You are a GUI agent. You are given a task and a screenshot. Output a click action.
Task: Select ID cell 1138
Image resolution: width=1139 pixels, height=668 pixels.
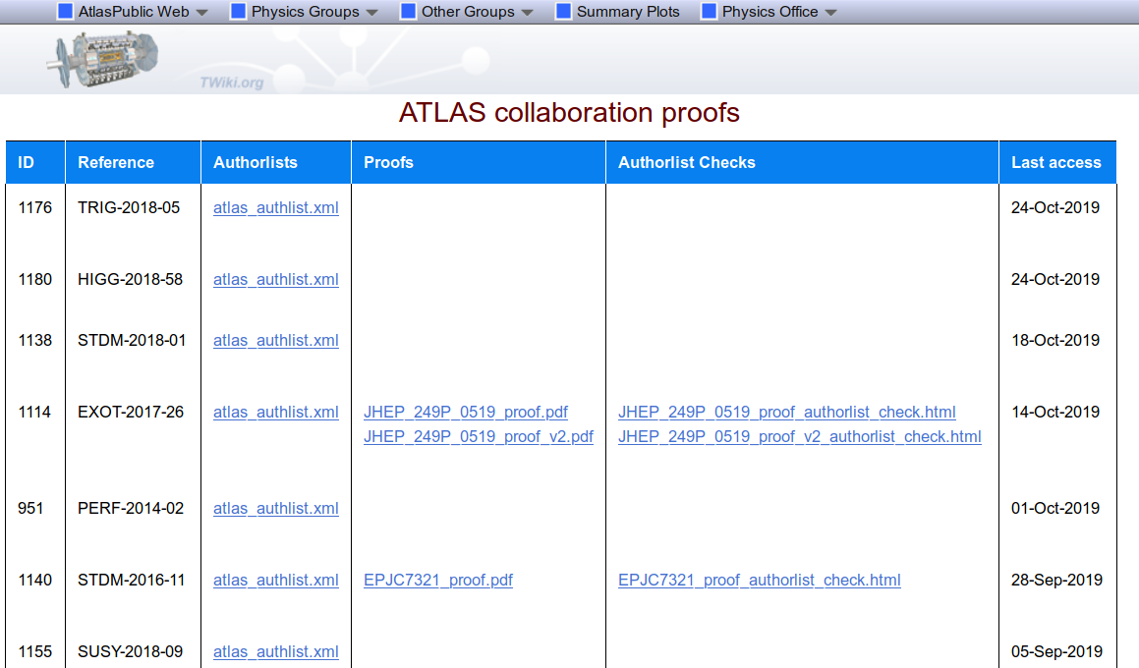click(34, 341)
